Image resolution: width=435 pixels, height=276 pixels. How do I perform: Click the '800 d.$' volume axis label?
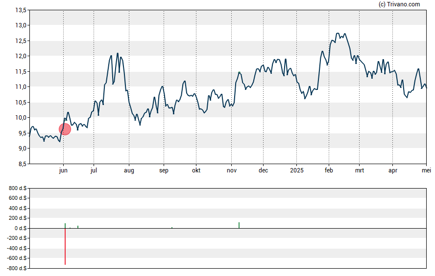(x=18, y=189)
